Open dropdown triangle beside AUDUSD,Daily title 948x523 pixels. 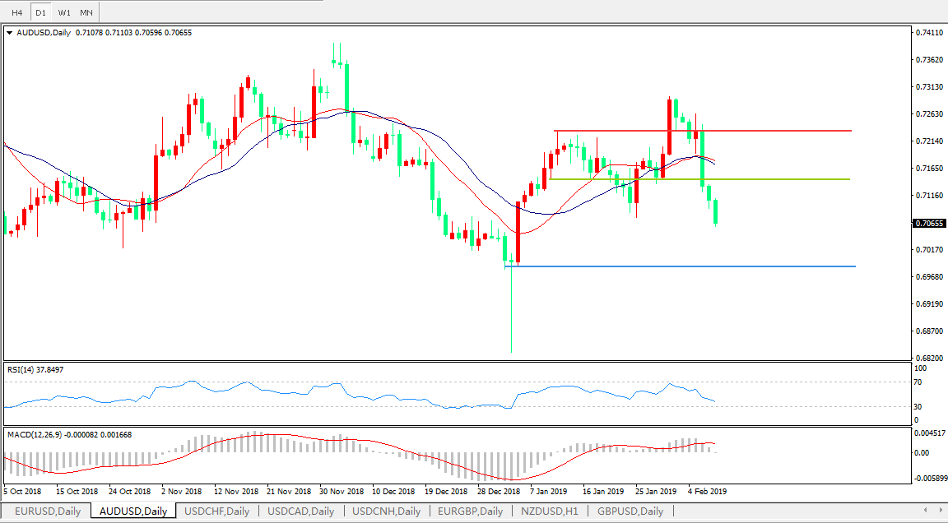(x=10, y=33)
